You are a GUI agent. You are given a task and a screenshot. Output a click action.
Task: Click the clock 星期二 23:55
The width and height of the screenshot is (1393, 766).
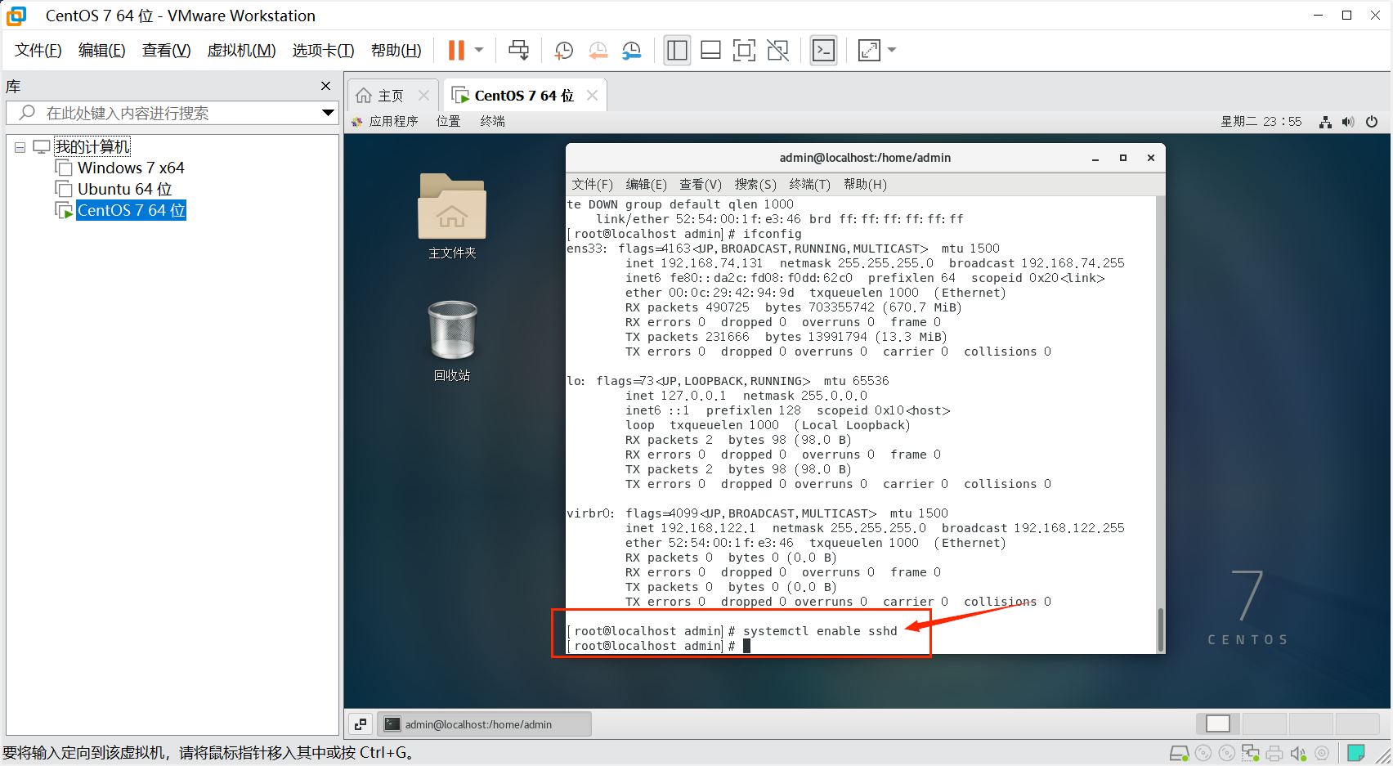(x=1261, y=121)
